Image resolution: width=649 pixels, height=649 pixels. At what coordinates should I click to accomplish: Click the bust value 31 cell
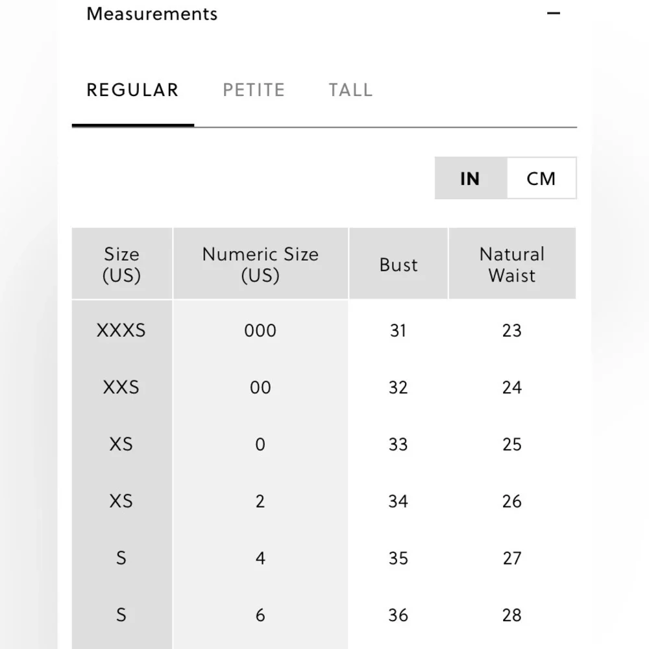click(398, 330)
